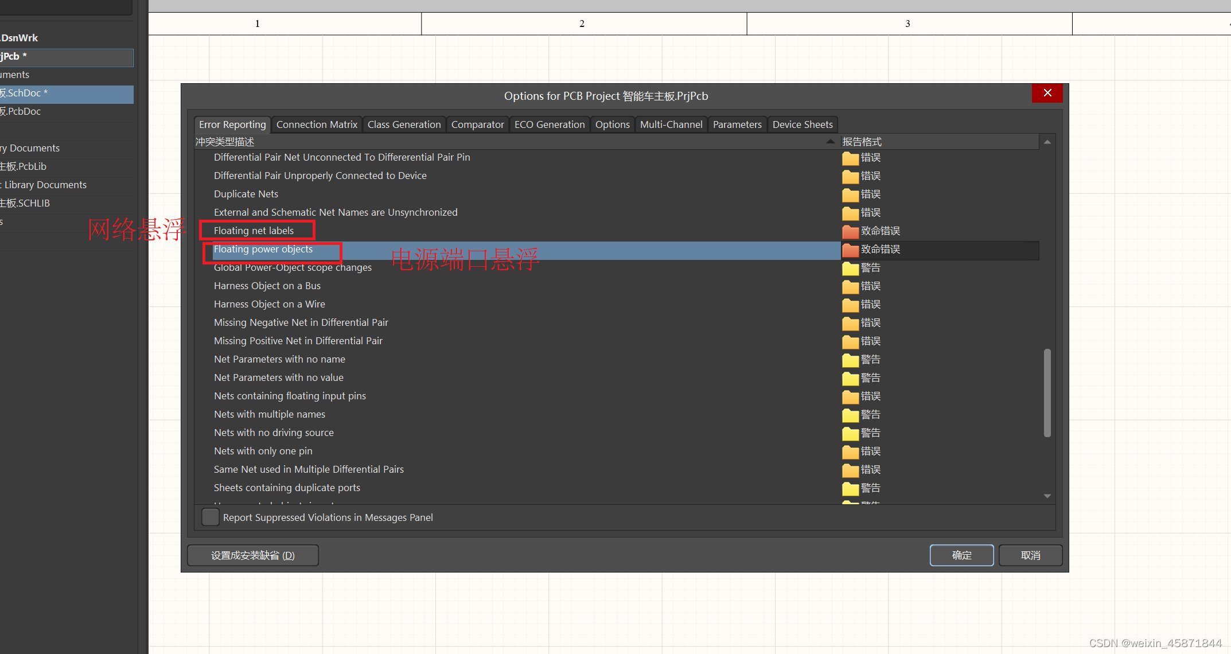This screenshot has width=1231, height=654.
Task: Click the folder icon for Net Parameters with no name
Action: [850, 360]
